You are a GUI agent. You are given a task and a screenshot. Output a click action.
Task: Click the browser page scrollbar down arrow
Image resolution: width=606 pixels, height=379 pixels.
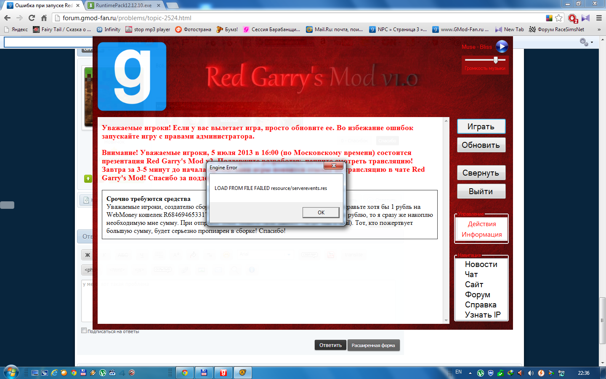tap(603, 363)
